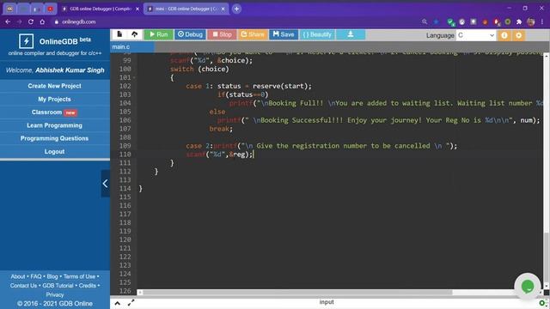Viewport: 550px width, 309px height.
Task: Click the zoom magnifier icon in address bar
Action: pyautogui.click(x=425, y=21)
